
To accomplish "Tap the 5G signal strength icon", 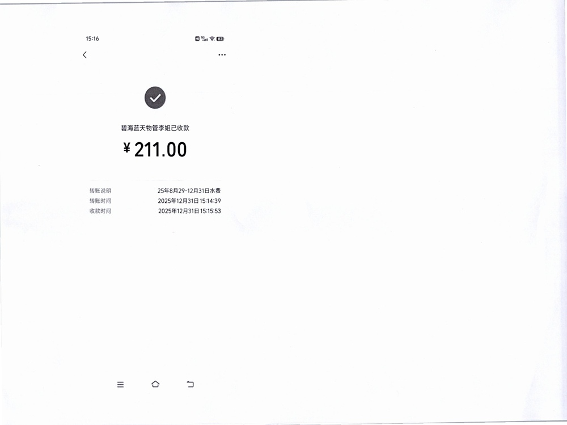I will [x=204, y=39].
